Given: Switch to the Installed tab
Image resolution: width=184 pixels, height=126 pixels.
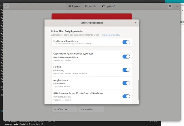Looking at the screenshot, I should click(x=91, y=6).
